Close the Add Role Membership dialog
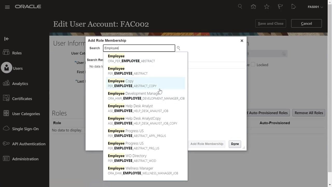This screenshot has height=187, width=332. pyautogui.click(x=242, y=41)
